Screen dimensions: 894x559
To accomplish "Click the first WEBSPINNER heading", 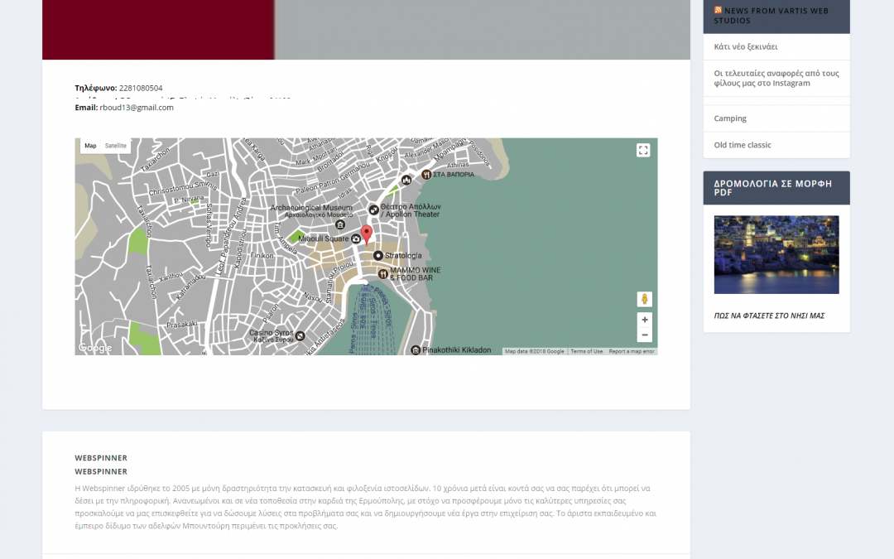I will [101, 457].
